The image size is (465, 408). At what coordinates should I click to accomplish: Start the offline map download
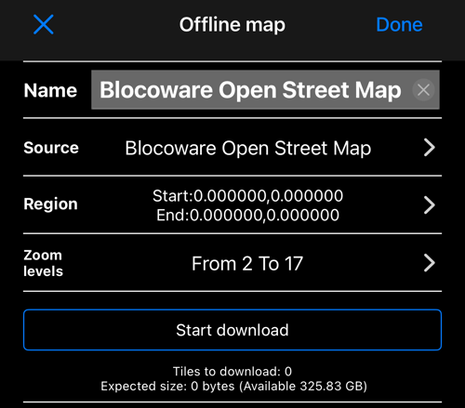click(232, 330)
